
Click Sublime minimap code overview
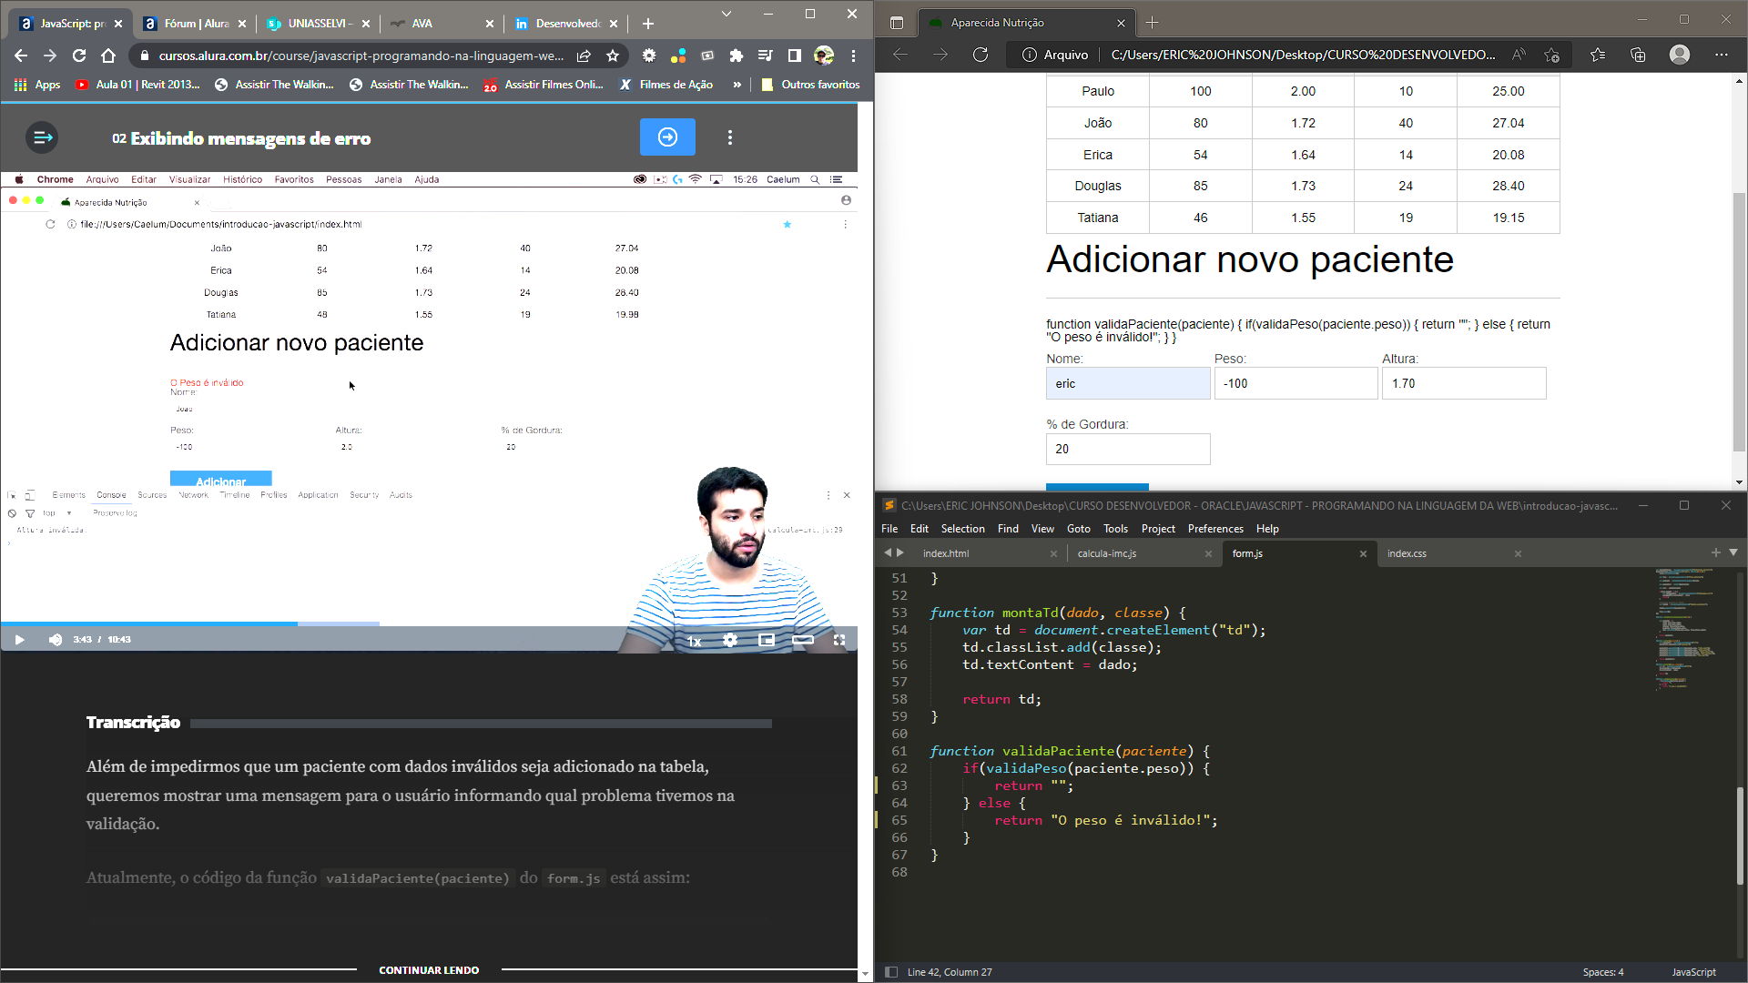1684,628
